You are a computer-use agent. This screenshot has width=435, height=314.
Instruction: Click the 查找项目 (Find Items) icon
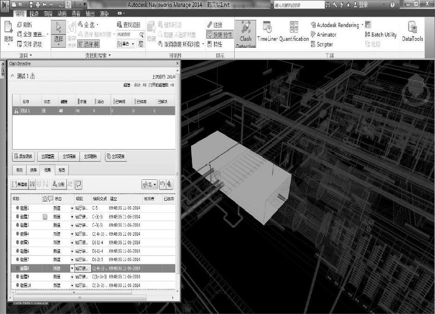(119, 25)
